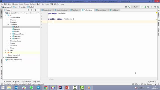Select Scratches and Consoles
The image size is (160, 90).
coord(14,60)
